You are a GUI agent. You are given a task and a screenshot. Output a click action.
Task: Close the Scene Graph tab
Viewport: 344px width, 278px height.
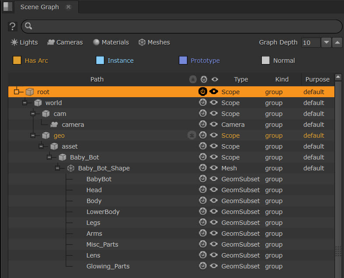tap(68, 7)
